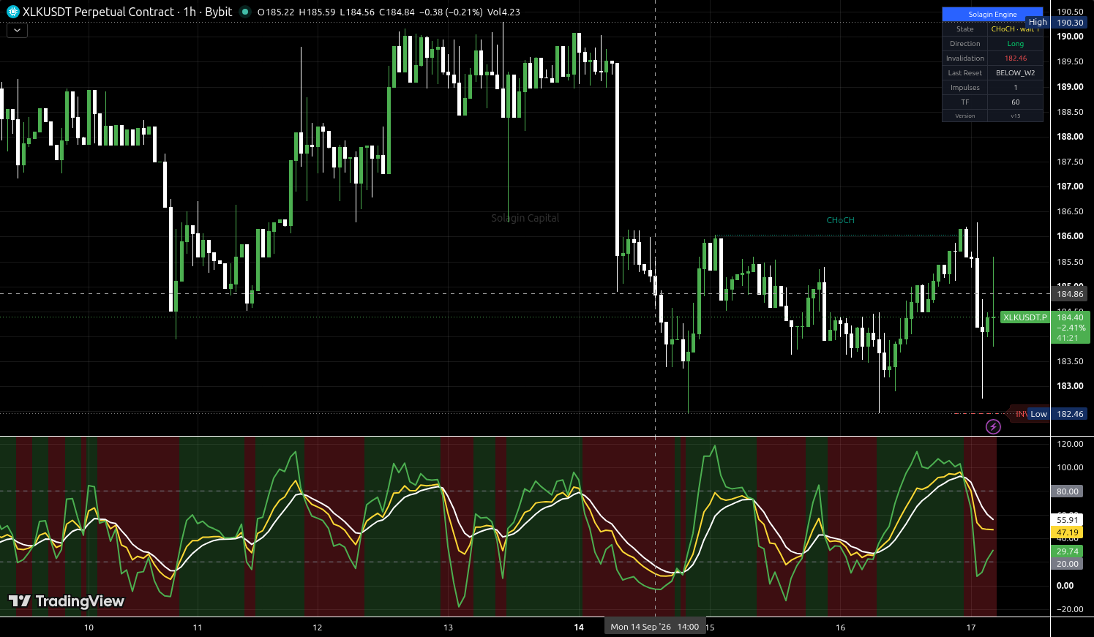The width and height of the screenshot is (1094, 637).
Task: Click the TF row label
Action: [965, 102]
